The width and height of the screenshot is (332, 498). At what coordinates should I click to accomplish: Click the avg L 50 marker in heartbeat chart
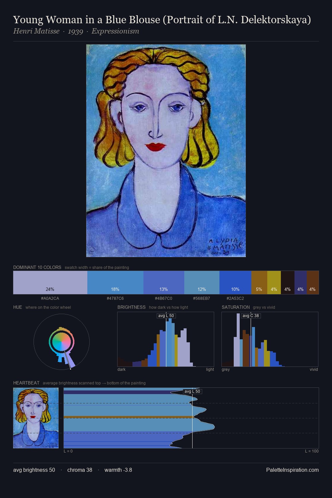(x=192, y=391)
